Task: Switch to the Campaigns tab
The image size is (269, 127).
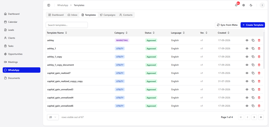Action: tap(108, 15)
